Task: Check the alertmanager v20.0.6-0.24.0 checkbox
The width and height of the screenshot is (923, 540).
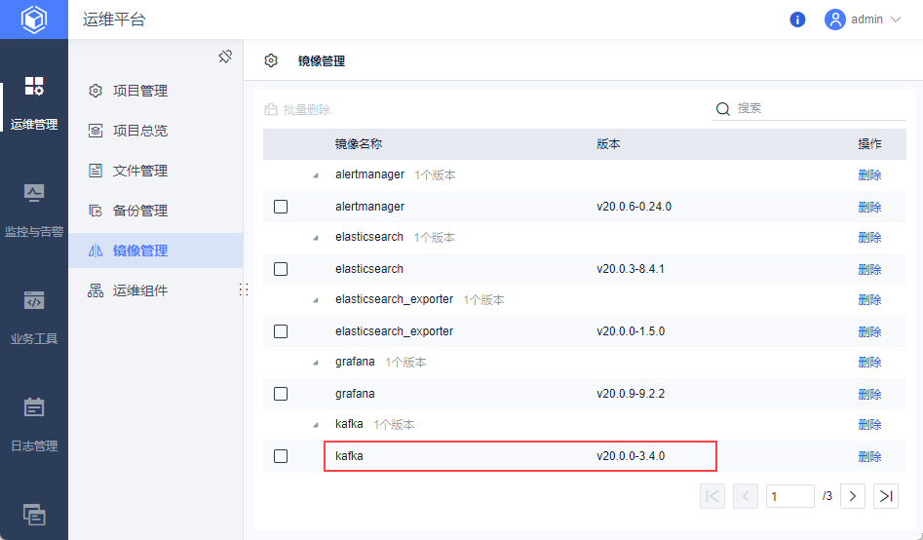Action: pos(281,207)
